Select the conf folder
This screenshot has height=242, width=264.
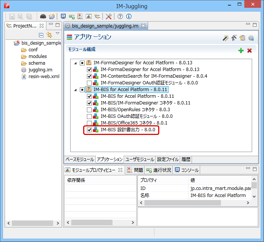[x=29, y=50]
